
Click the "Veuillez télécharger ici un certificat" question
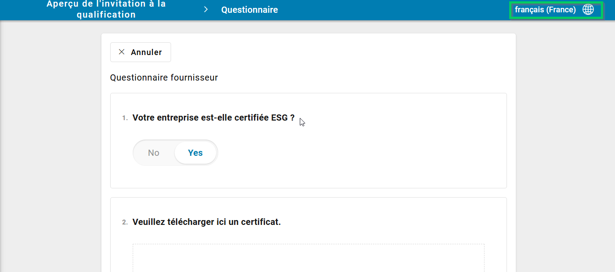point(206,222)
